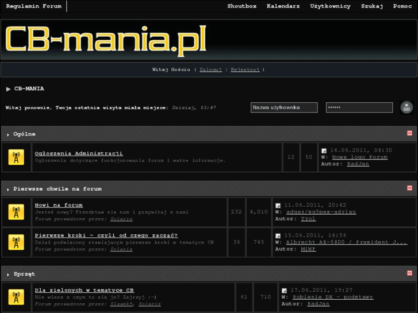Open moderator Solaris under Dla zielonych
The height and width of the screenshot is (313, 418).
pos(149,304)
